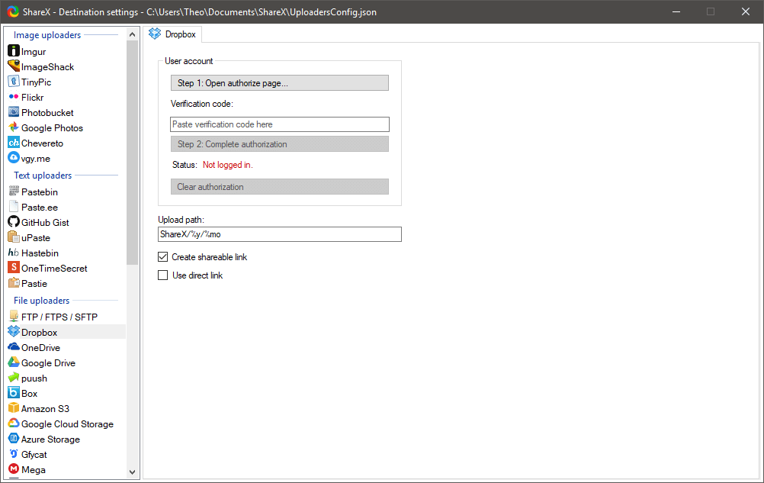Select the Chevereto icon

click(14, 143)
